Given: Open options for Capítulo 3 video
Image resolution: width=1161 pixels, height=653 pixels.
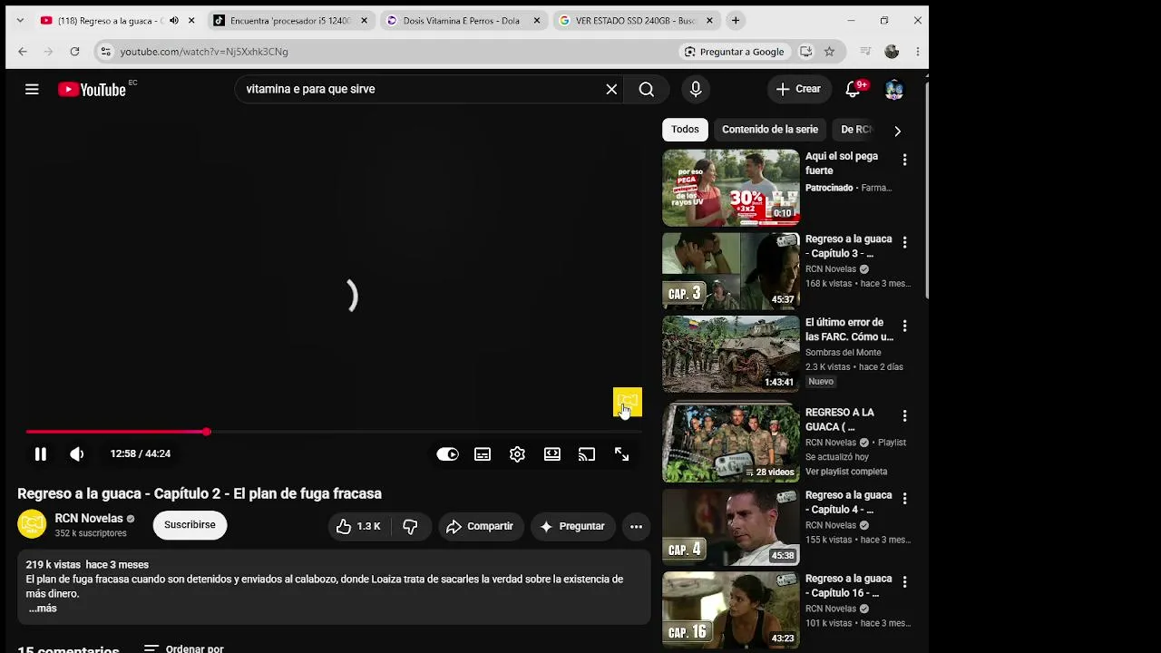Looking at the screenshot, I should pos(904,242).
